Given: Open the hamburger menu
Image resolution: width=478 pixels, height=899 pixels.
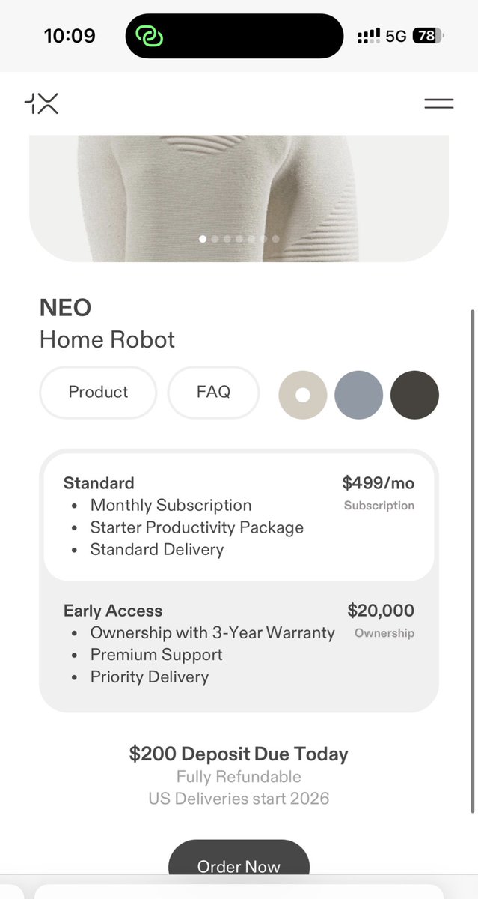Looking at the screenshot, I should [439, 104].
